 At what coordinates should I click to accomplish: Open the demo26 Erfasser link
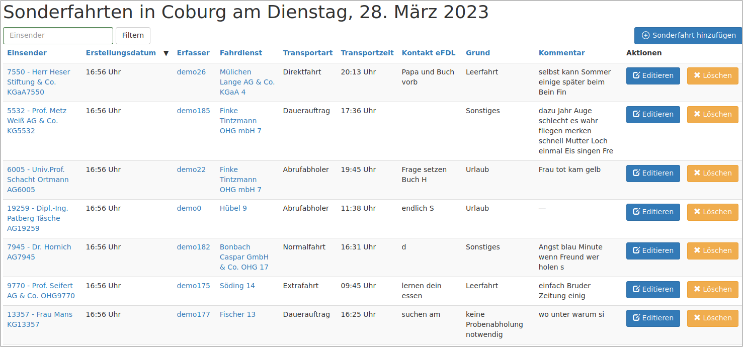(x=191, y=71)
